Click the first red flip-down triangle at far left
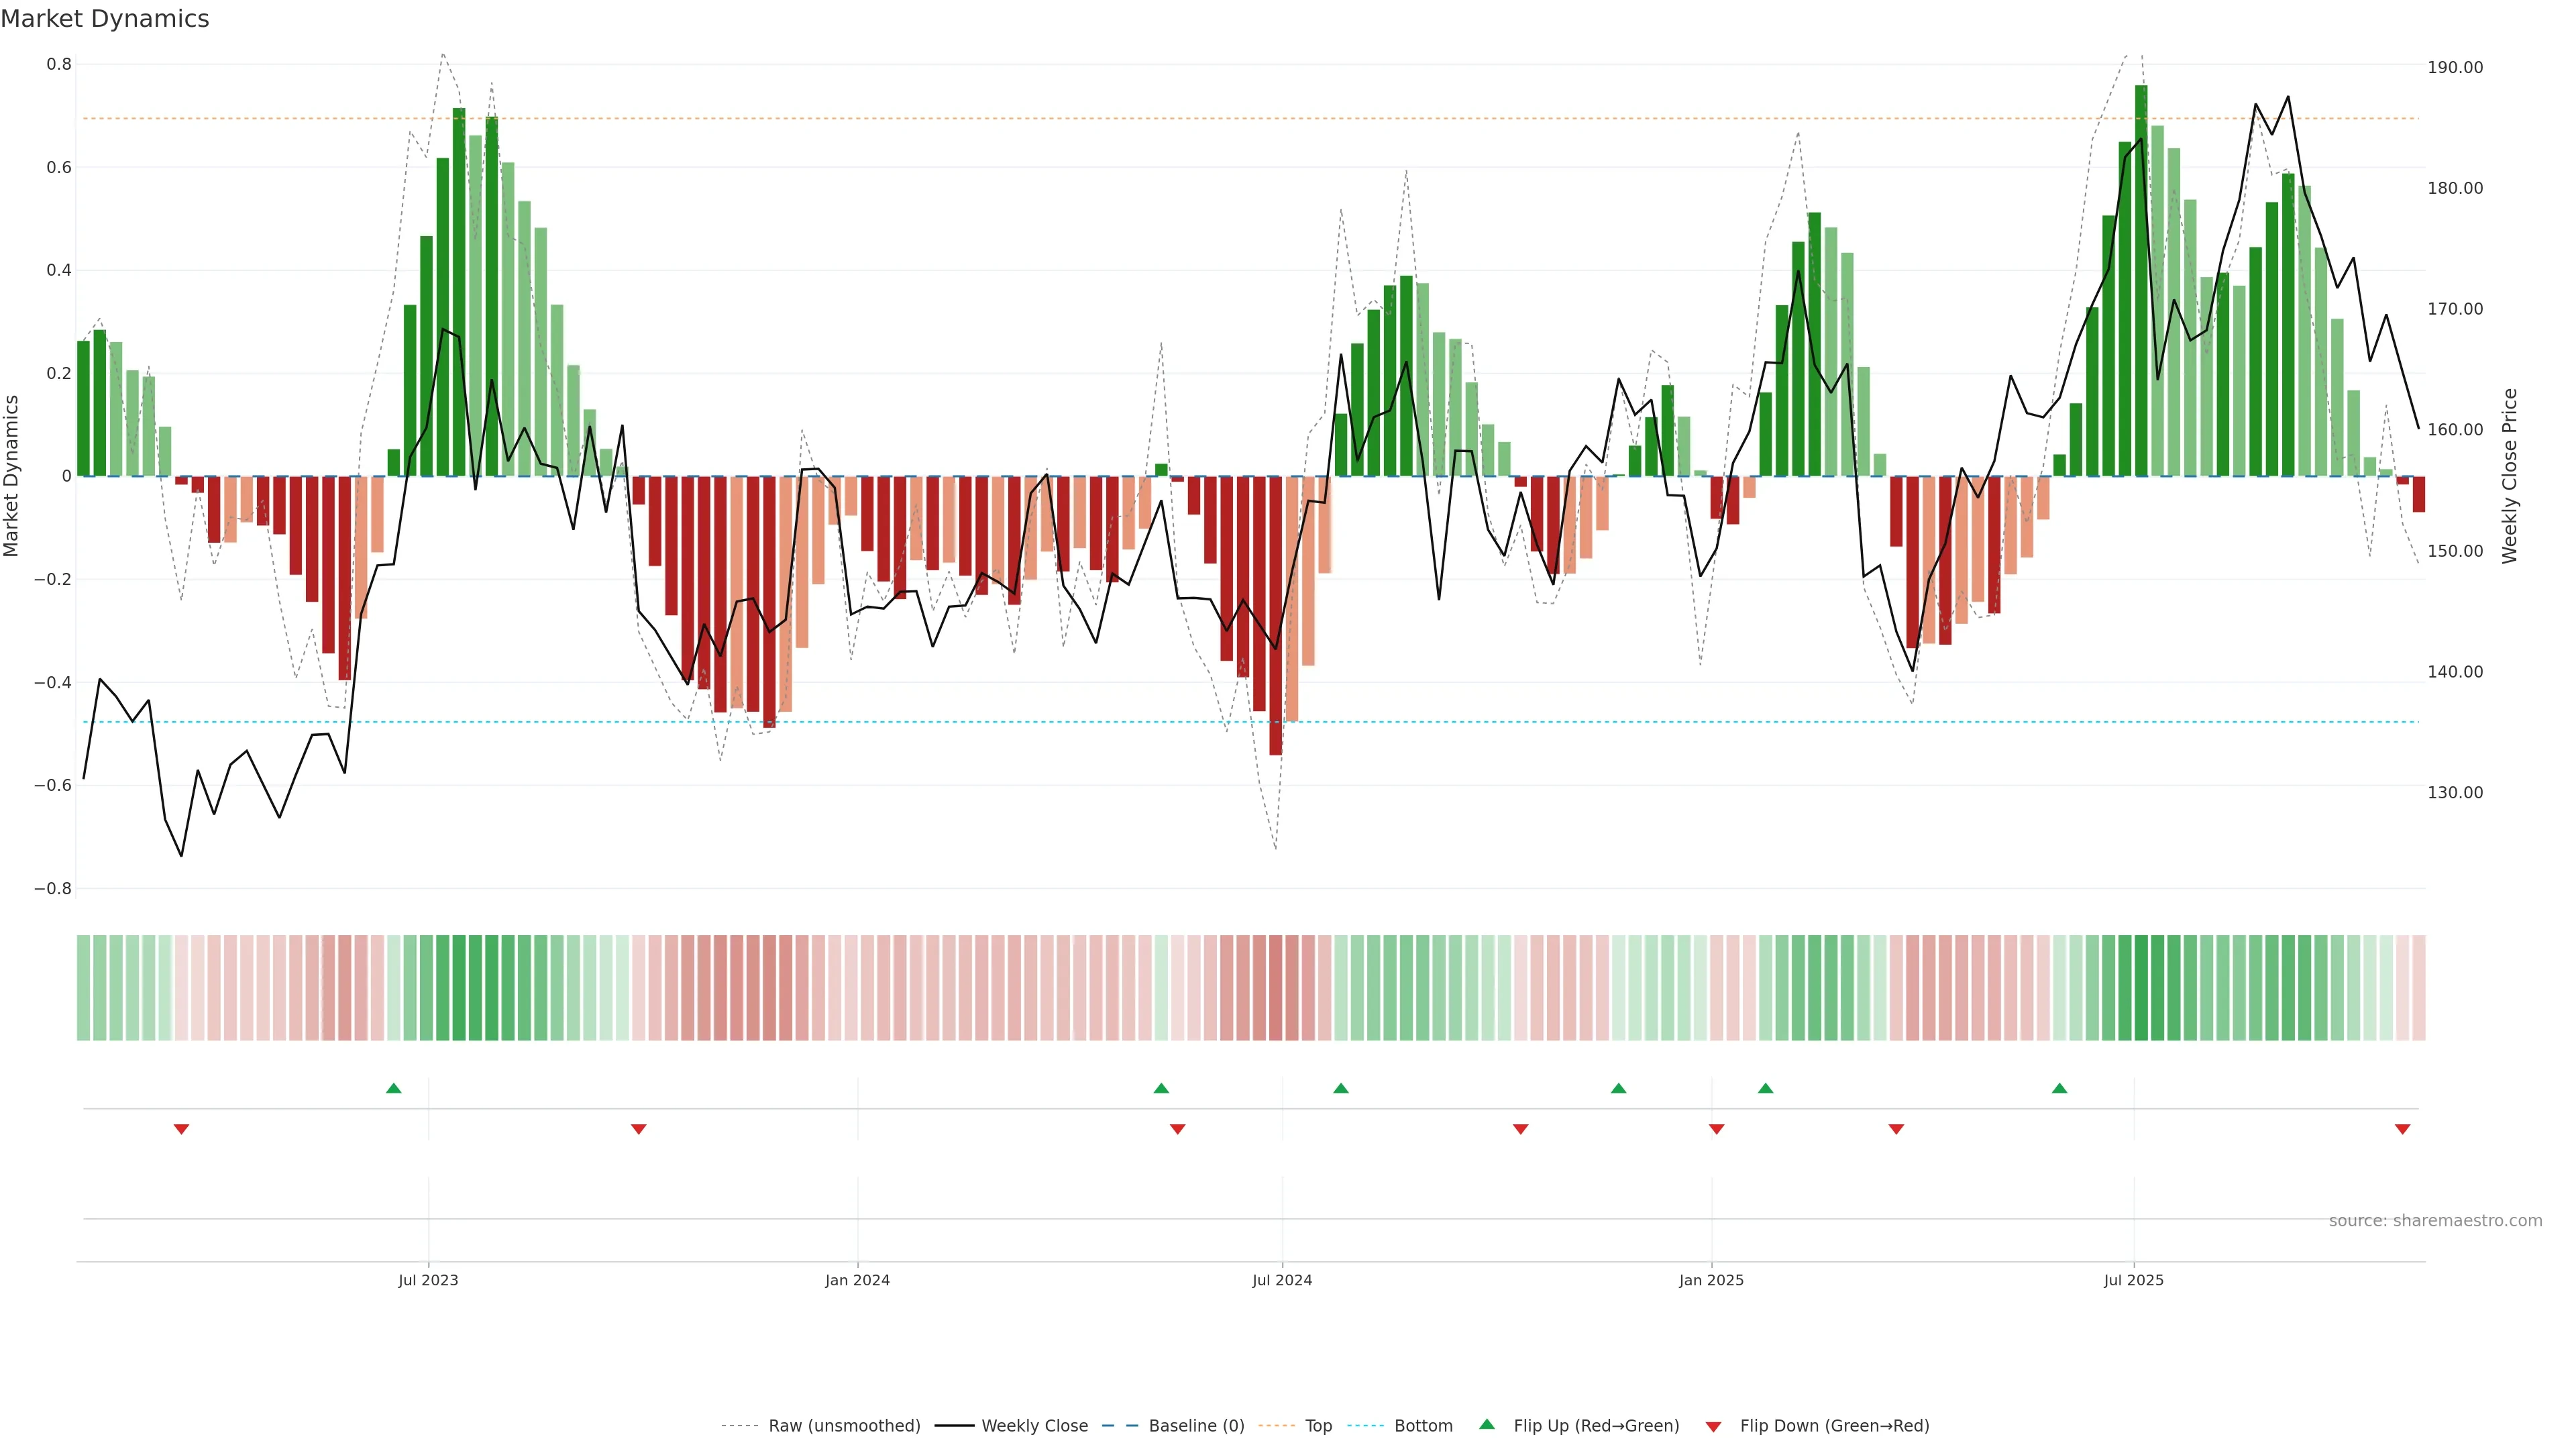Image resolution: width=2576 pixels, height=1449 pixels. coord(181,1129)
